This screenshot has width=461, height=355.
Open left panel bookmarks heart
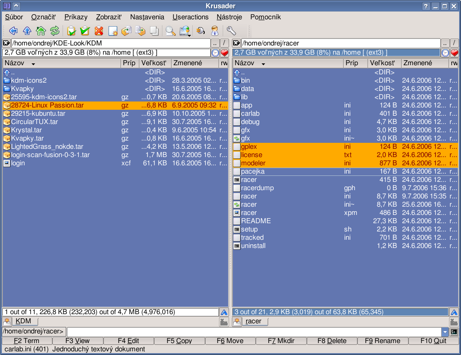click(225, 52)
